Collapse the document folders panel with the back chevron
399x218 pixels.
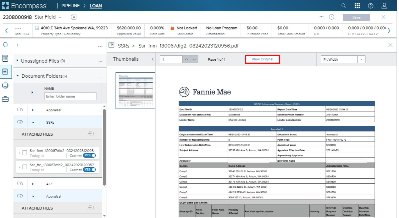coord(17,45)
